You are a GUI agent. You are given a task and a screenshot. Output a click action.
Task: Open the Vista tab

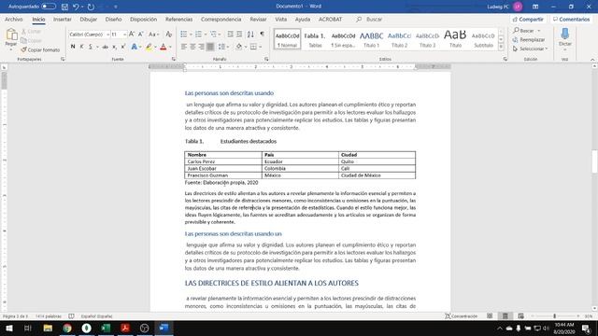(x=281, y=19)
